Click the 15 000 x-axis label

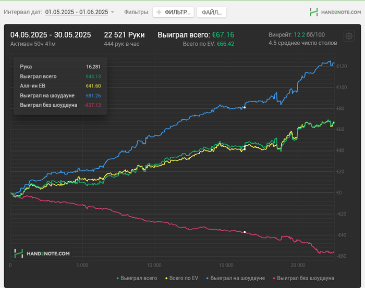point(226,265)
